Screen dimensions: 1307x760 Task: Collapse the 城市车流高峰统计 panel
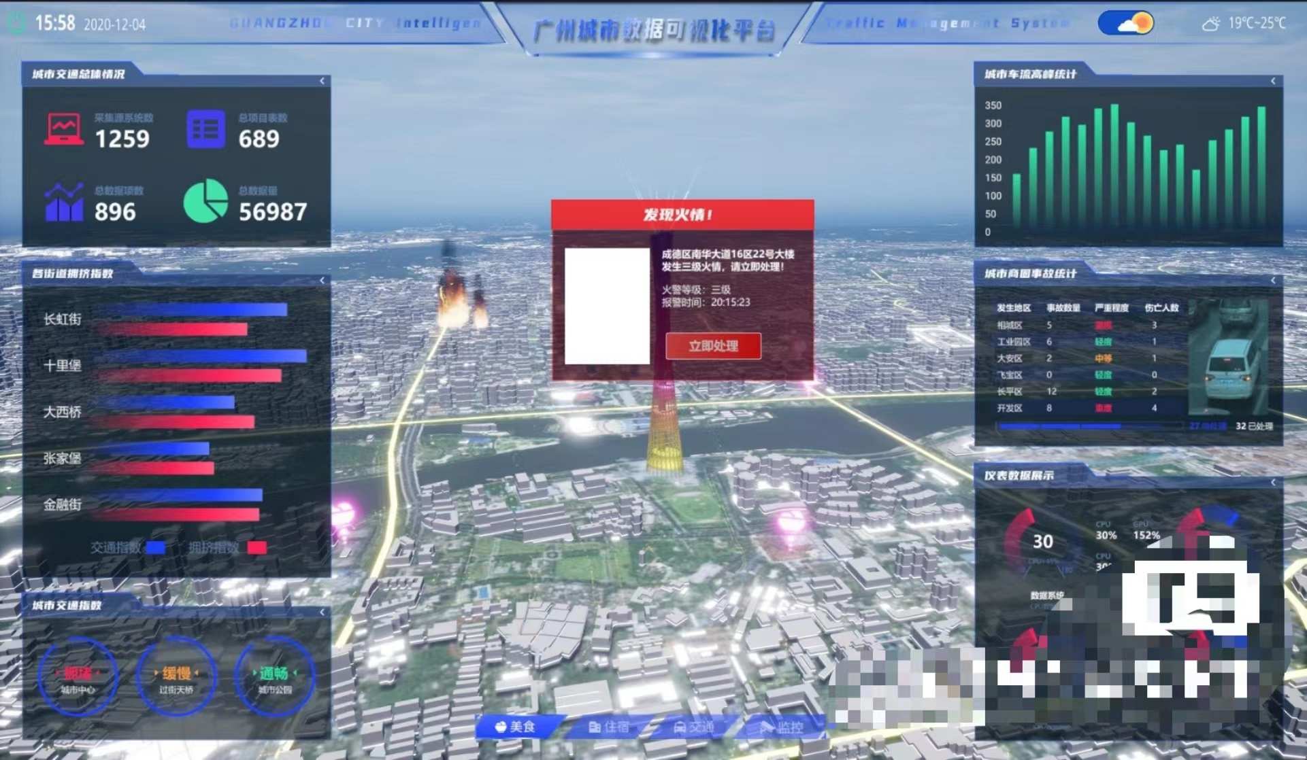tap(1273, 81)
